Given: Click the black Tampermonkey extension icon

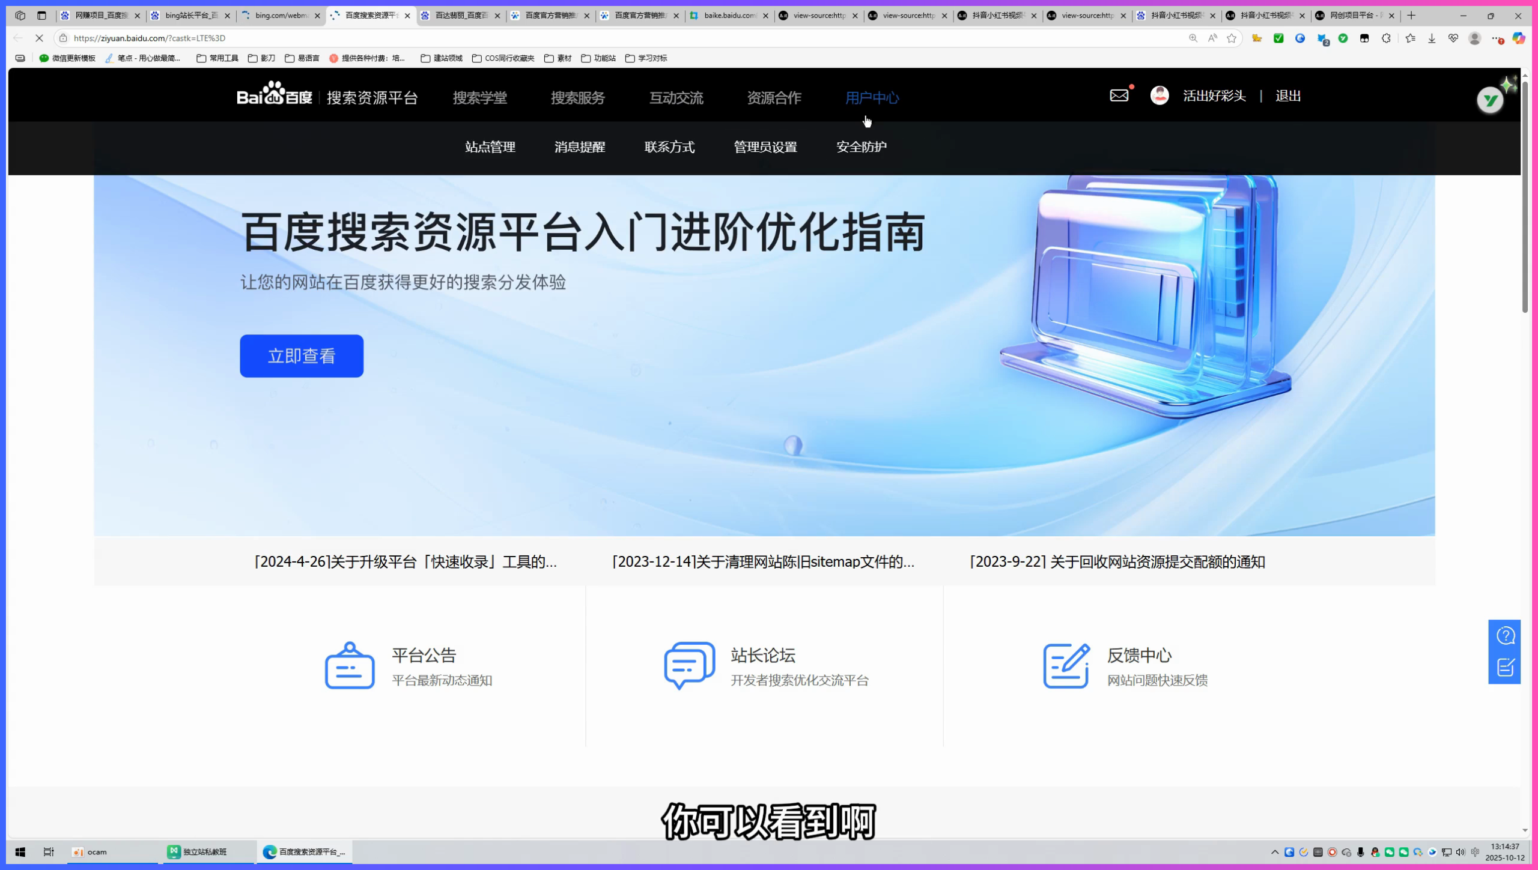Looking at the screenshot, I should click(x=1364, y=38).
